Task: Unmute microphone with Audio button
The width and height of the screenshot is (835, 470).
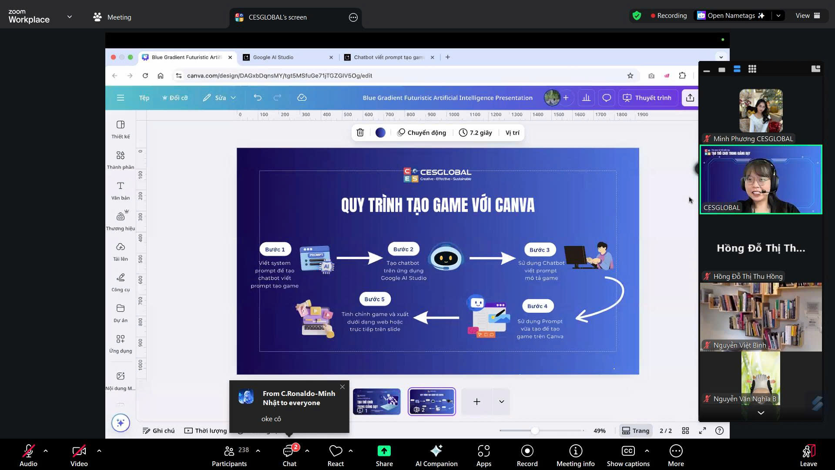Action: coord(28,456)
